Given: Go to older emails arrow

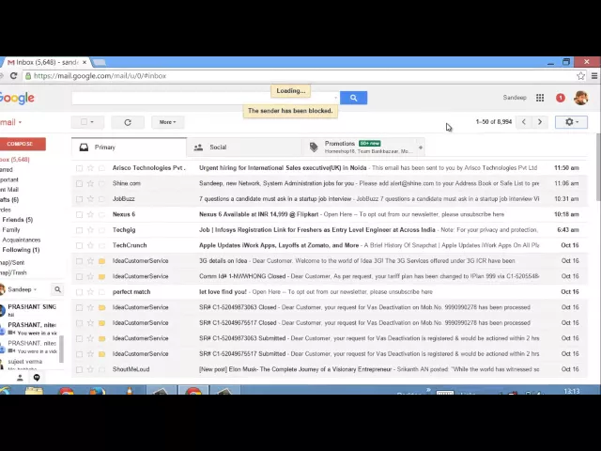Looking at the screenshot, I should pyautogui.click(x=540, y=122).
